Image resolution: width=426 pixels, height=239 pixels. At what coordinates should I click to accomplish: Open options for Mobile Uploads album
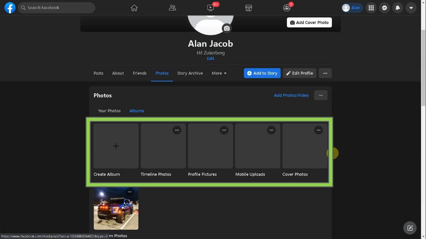(271, 130)
